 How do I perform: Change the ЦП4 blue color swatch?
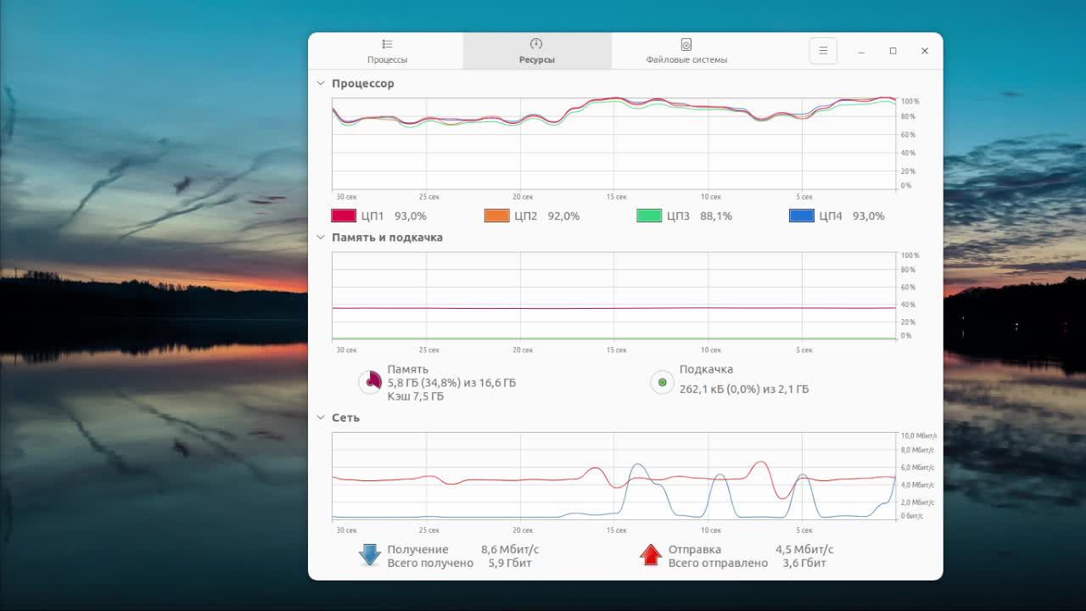[x=802, y=216]
